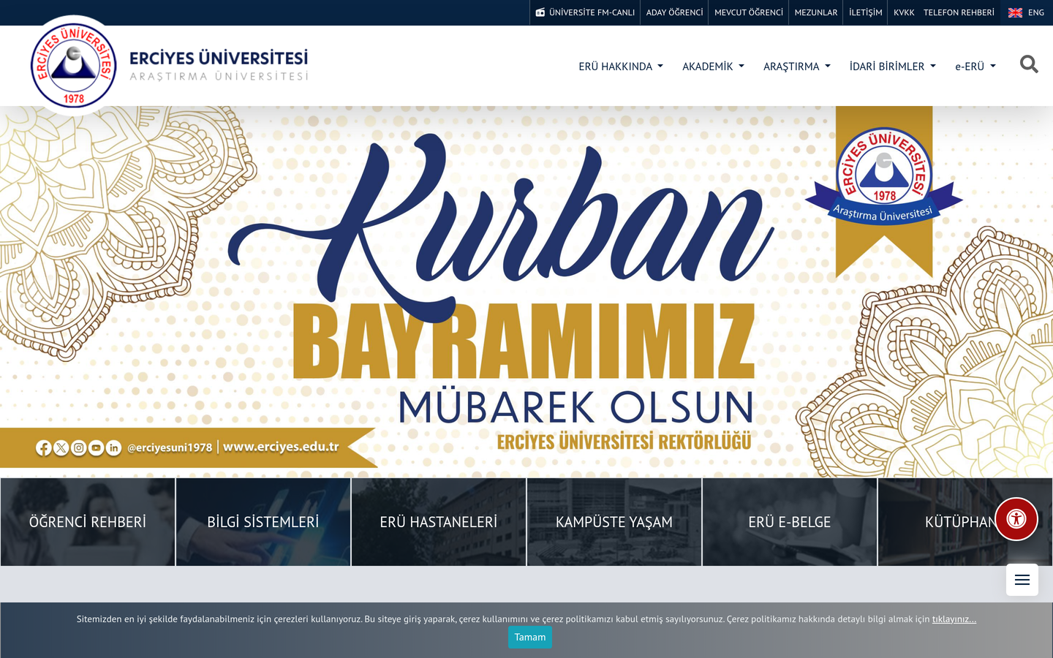Screen dimensions: 1053x658
Task: Click www.erciyes.edu.tr text on banner
Action: click(x=281, y=447)
